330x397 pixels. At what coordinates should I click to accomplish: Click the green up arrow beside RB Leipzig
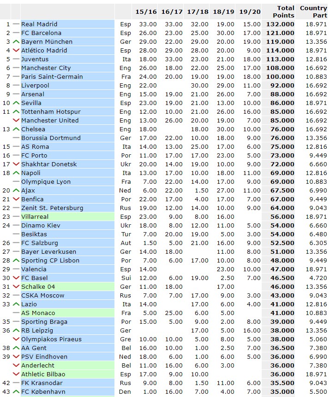(16, 331)
